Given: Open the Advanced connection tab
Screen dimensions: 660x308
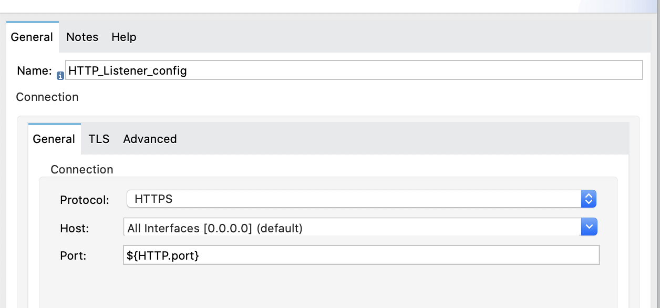Looking at the screenshot, I should click(x=150, y=139).
